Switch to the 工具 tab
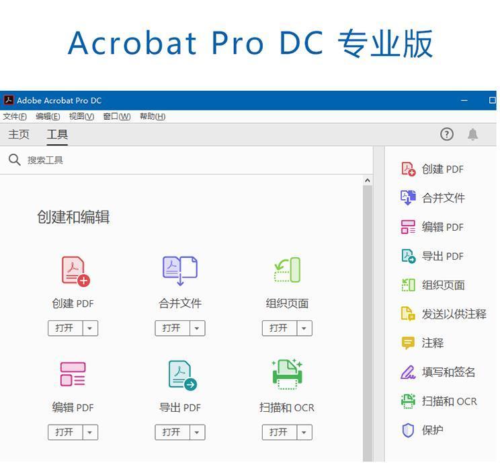 57,134
